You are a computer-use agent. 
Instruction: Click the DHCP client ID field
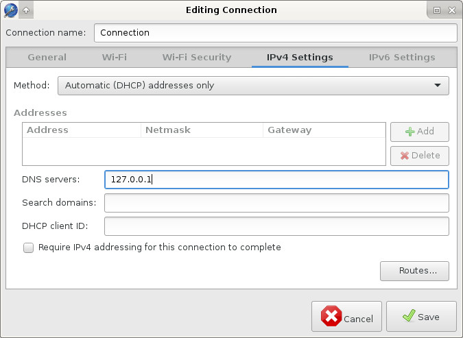coord(276,226)
